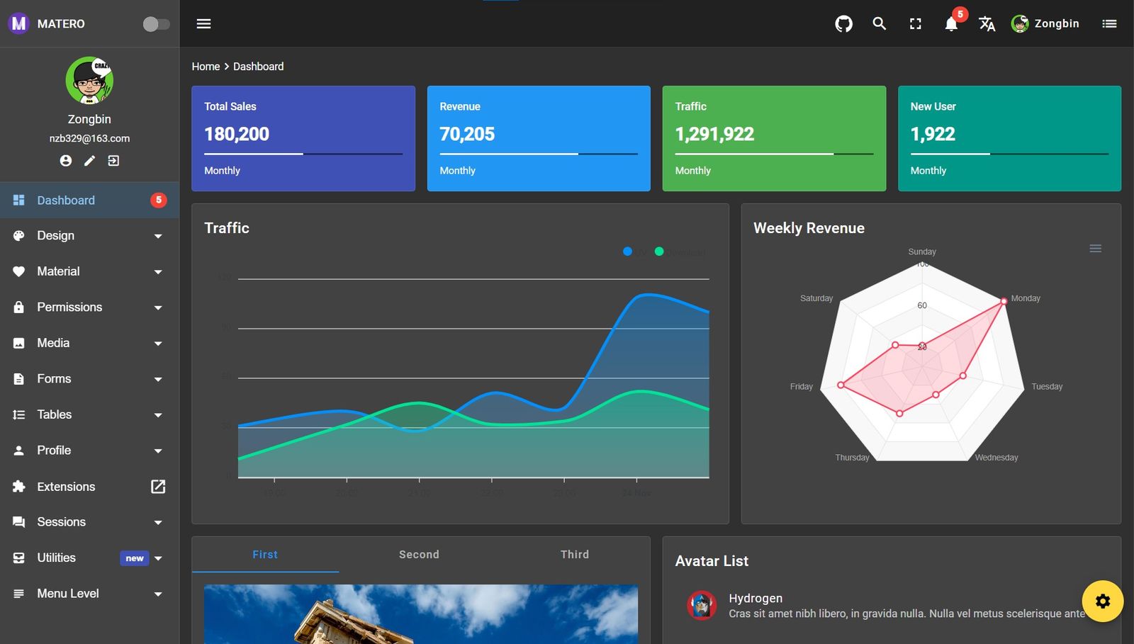Click the Matero logo icon
The image size is (1134, 644).
pos(18,23)
